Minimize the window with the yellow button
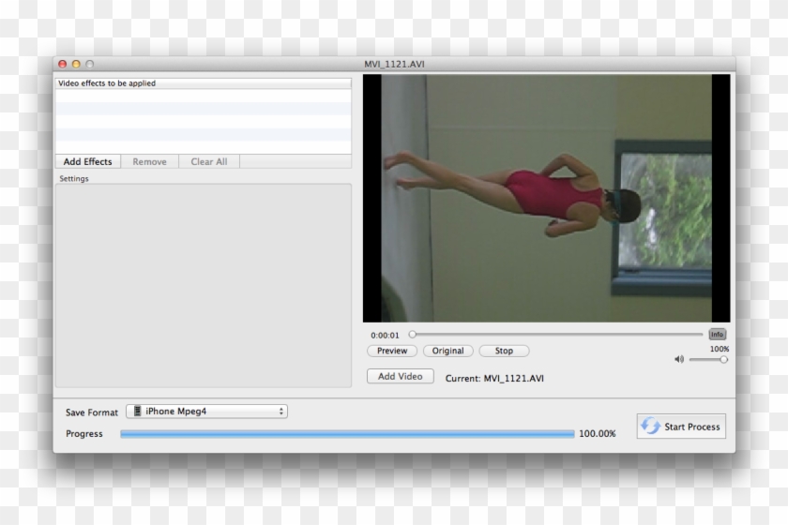 76,64
